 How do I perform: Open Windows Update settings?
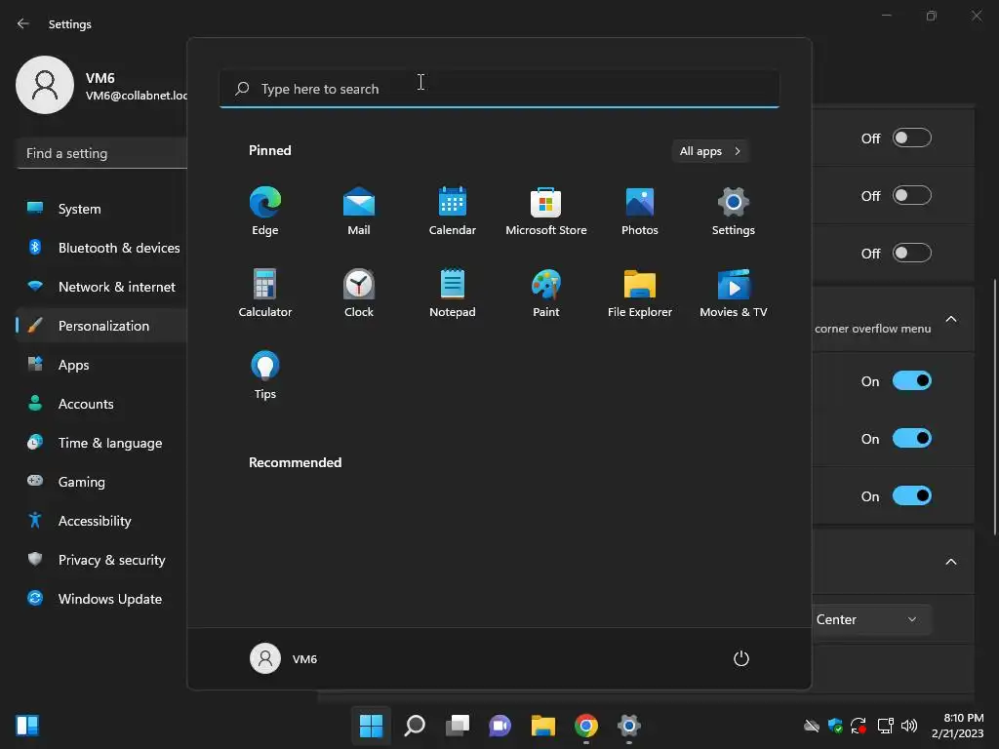(x=101, y=599)
